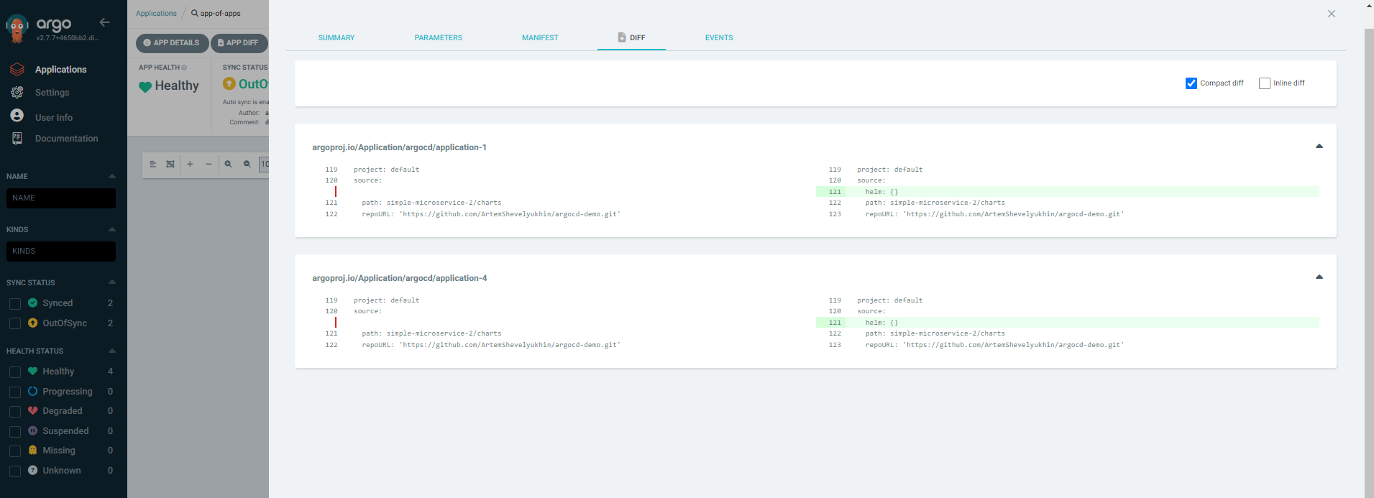
Task: Focus the NAME filter input
Action: [x=61, y=198]
